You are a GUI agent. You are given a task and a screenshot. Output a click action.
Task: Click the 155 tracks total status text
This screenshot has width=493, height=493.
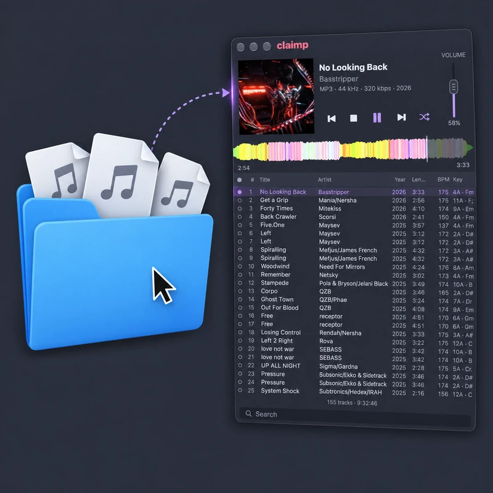coord(352,403)
